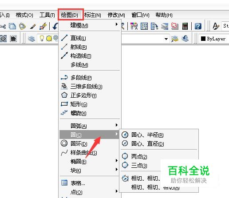
Task: Click the text style A icon
Action: 216,26
